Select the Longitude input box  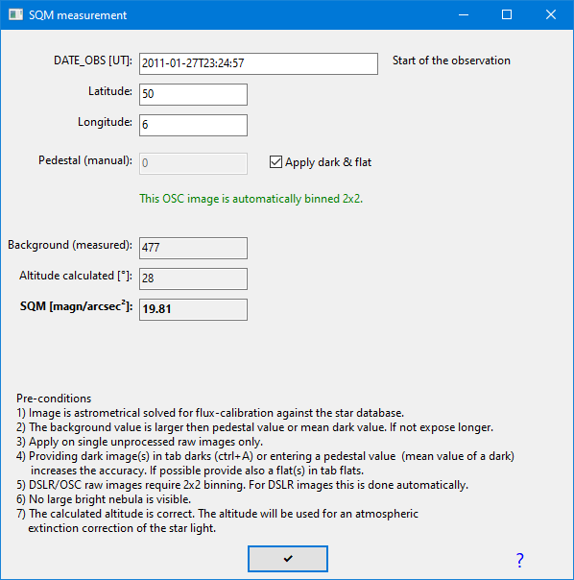pyautogui.click(x=193, y=125)
